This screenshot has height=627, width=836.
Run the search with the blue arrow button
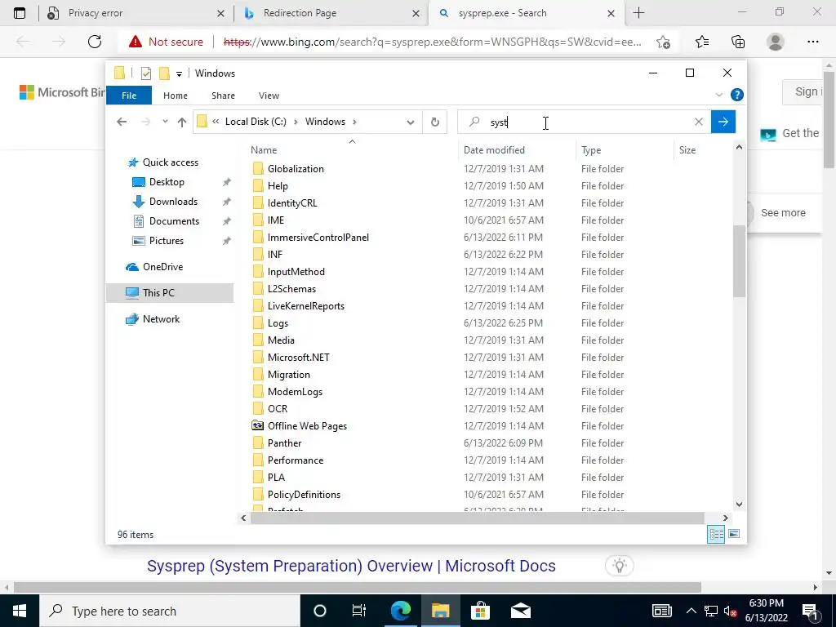[x=723, y=122]
